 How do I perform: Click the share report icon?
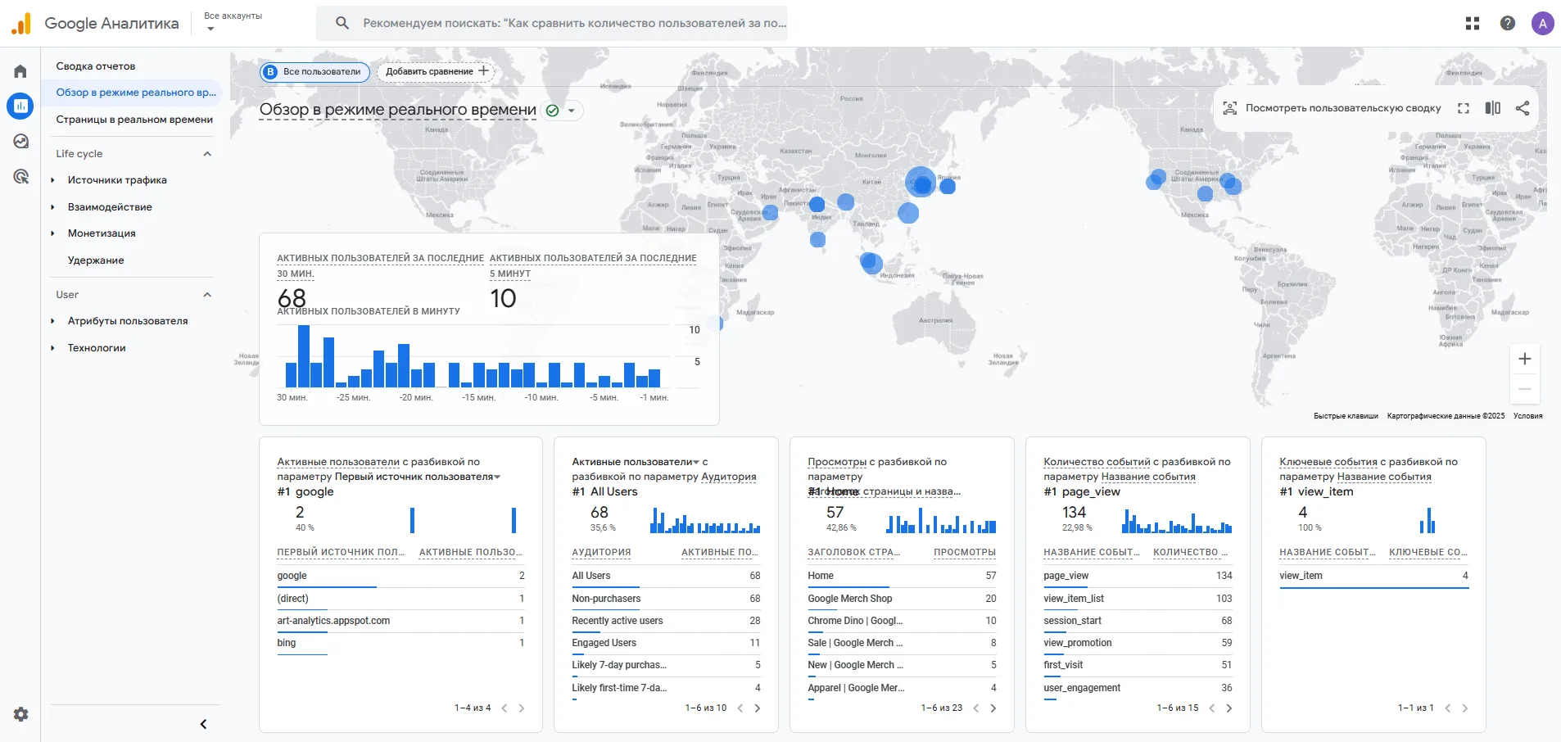click(x=1523, y=108)
